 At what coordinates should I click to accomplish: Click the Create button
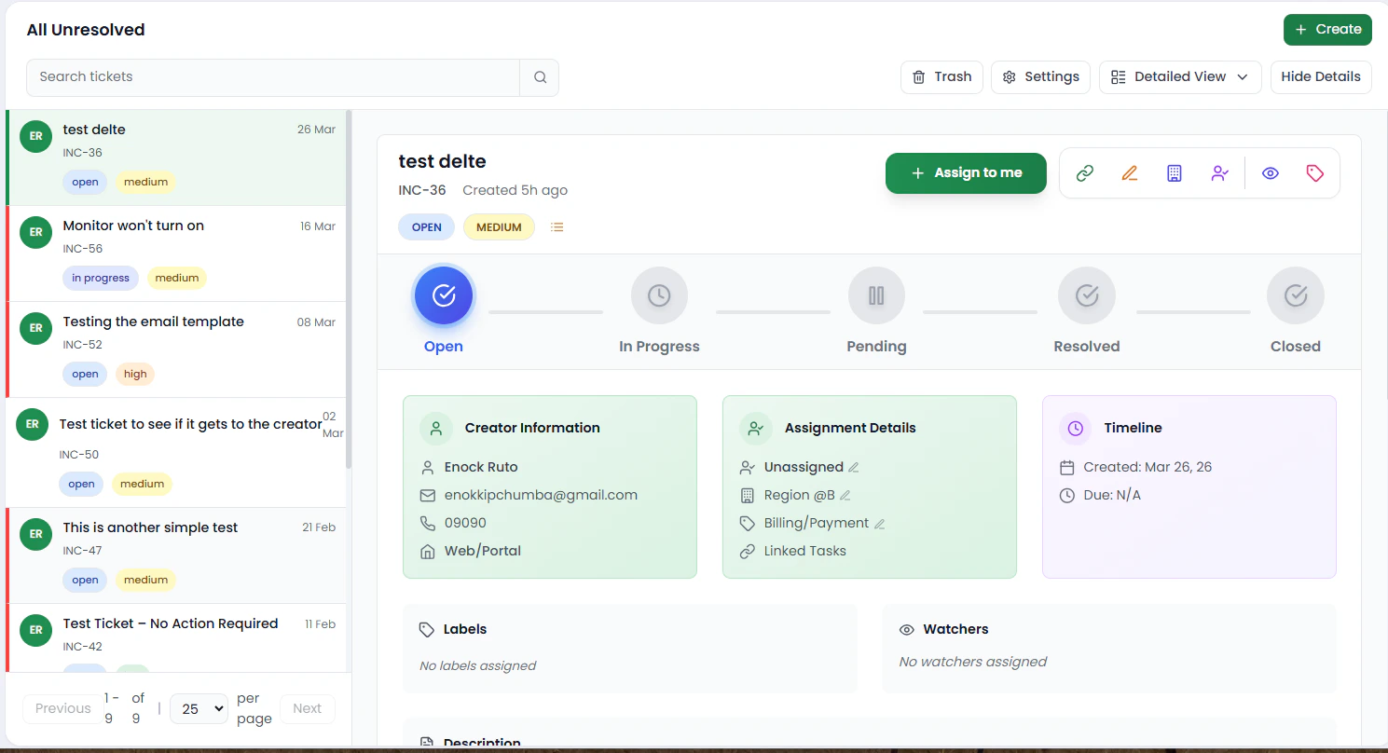point(1327,30)
